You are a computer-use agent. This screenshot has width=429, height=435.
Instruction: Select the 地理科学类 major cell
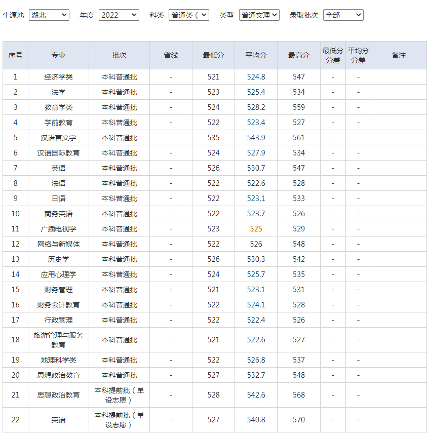[58, 360]
